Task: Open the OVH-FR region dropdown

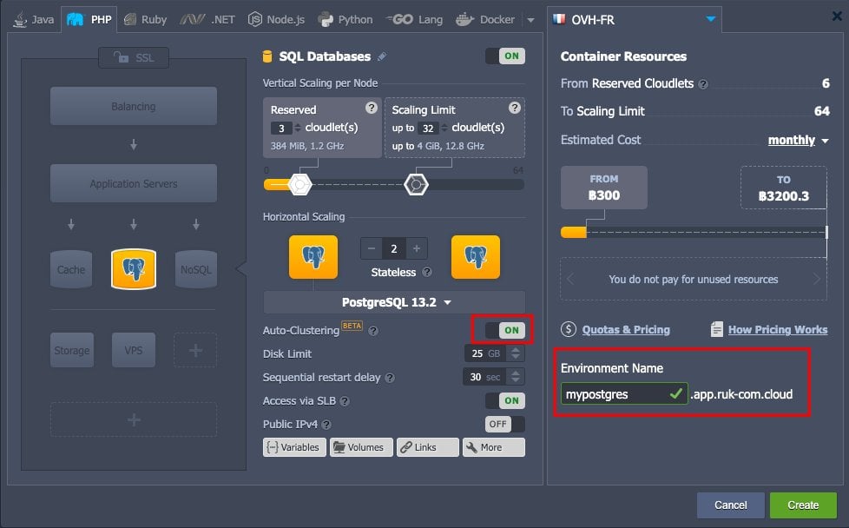Action: click(634, 20)
